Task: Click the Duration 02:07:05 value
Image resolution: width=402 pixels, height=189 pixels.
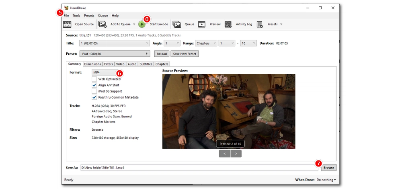Action: coord(282,43)
